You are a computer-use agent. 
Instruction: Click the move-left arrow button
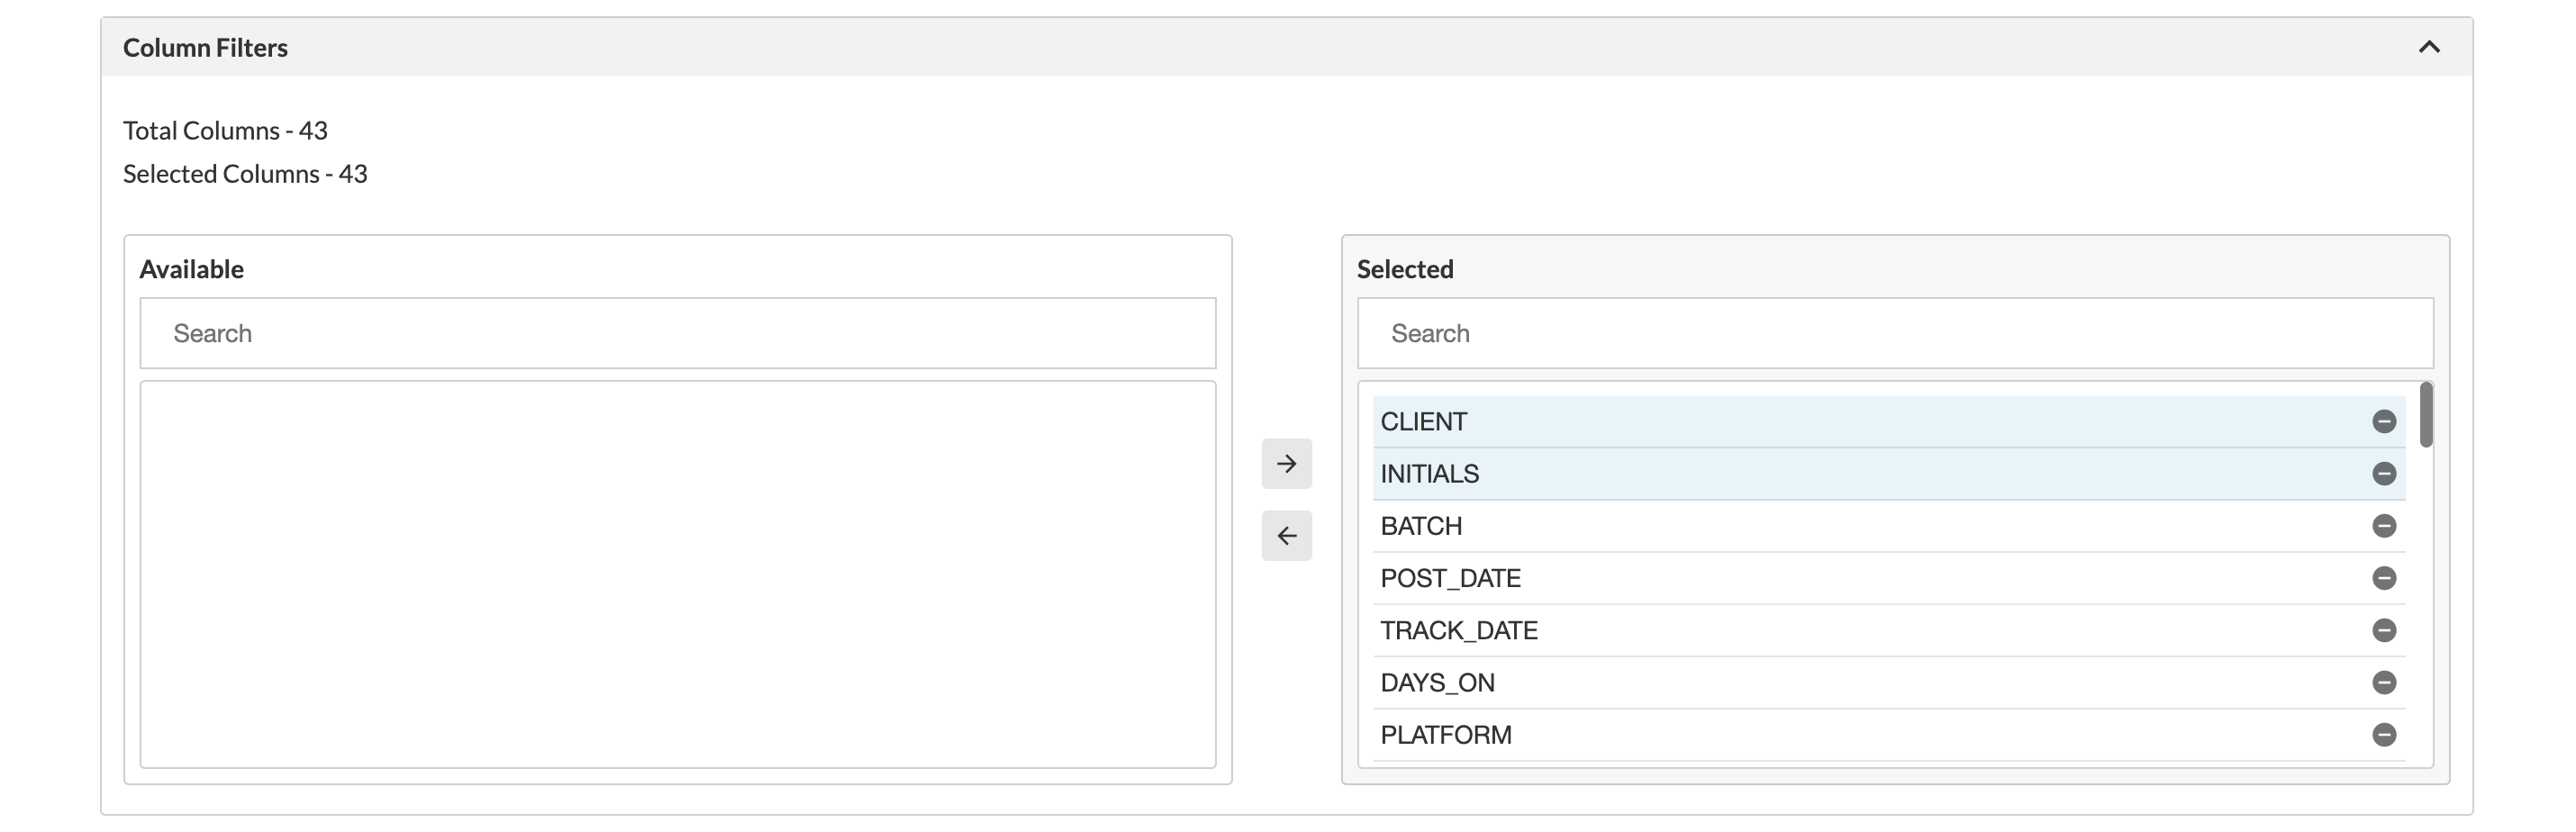click(1286, 536)
